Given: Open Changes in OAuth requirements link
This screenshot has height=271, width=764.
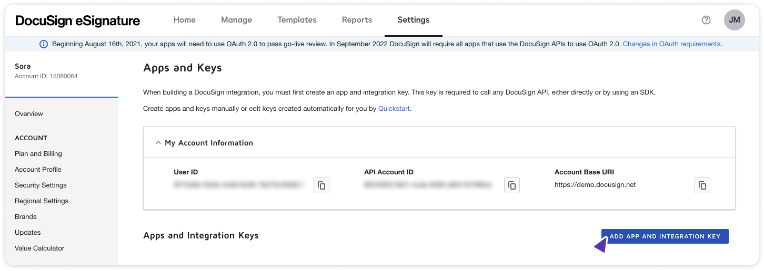Looking at the screenshot, I should pos(671,44).
